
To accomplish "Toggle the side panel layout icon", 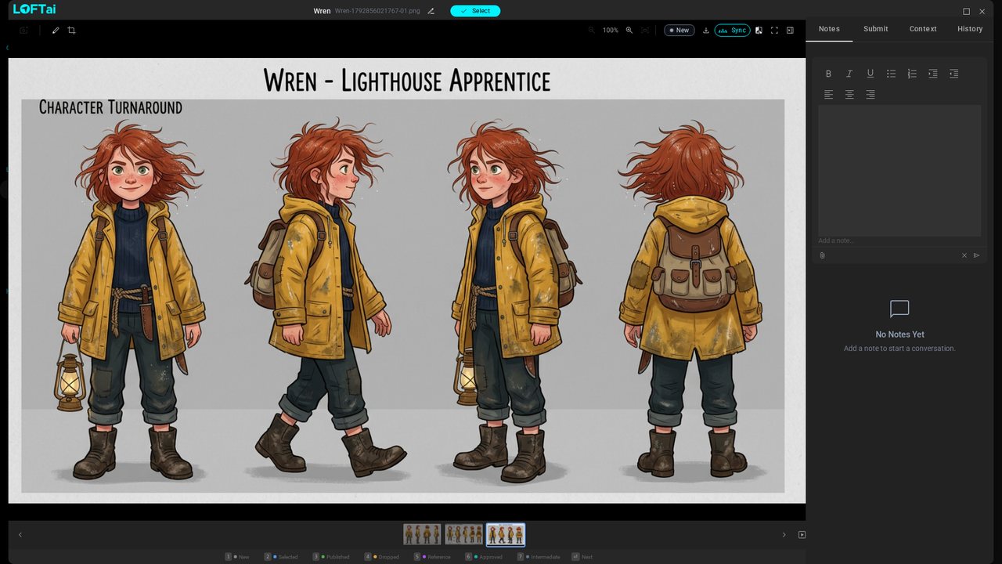I will [x=790, y=31].
